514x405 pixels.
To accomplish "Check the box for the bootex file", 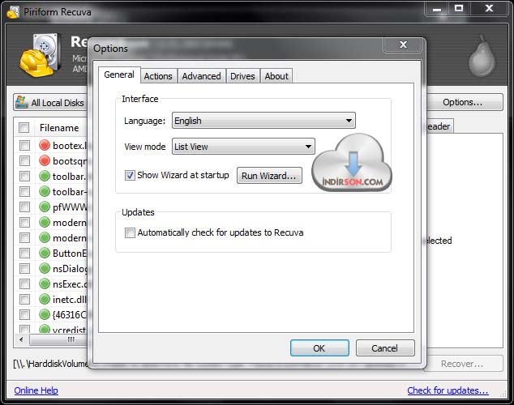I will pyautogui.click(x=24, y=145).
